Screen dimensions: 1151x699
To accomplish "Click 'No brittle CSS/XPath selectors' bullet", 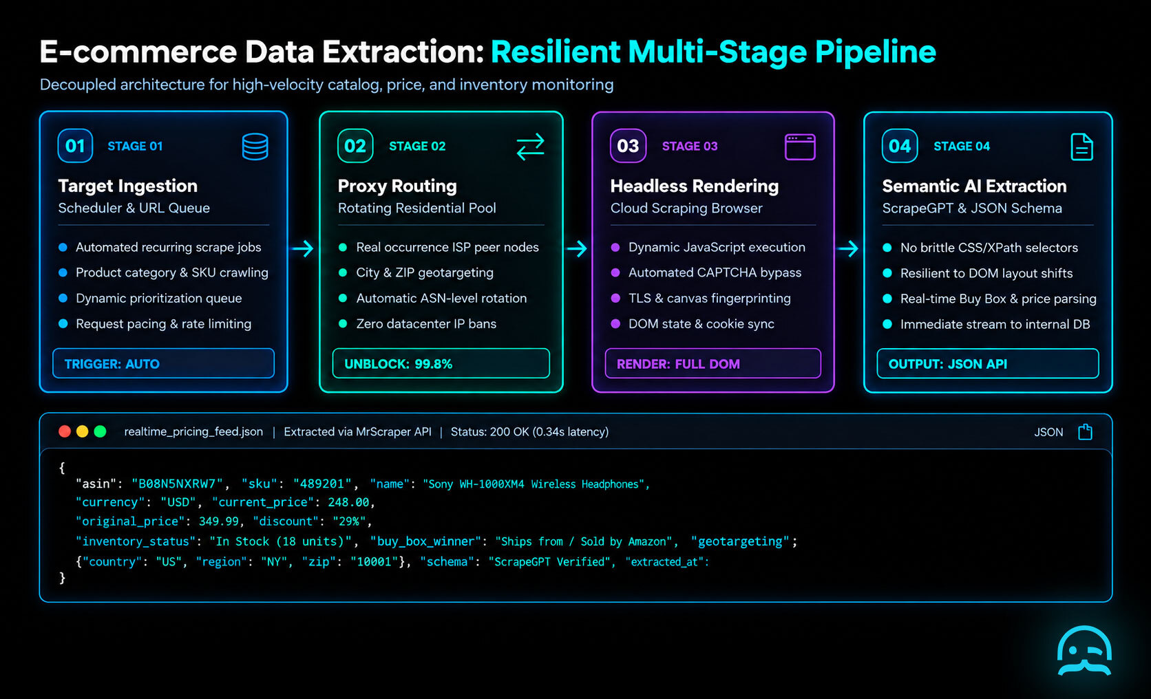I will coord(989,248).
